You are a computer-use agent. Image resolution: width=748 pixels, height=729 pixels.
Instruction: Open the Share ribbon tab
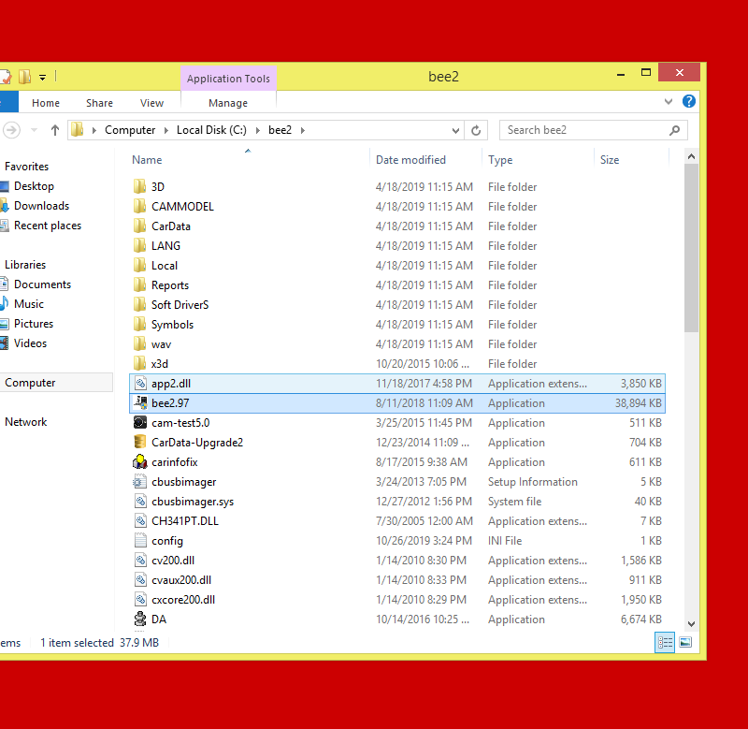click(99, 103)
